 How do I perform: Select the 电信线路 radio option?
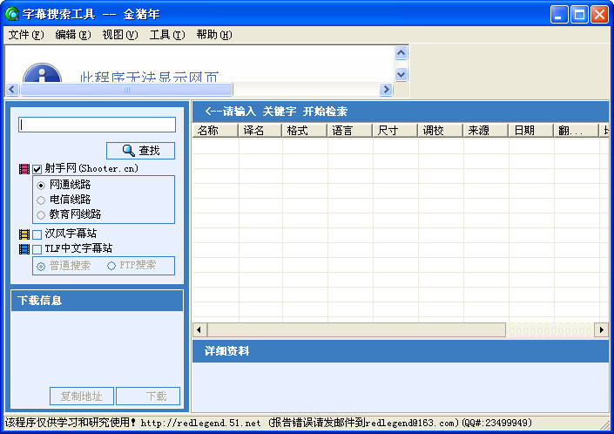tap(41, 200)
